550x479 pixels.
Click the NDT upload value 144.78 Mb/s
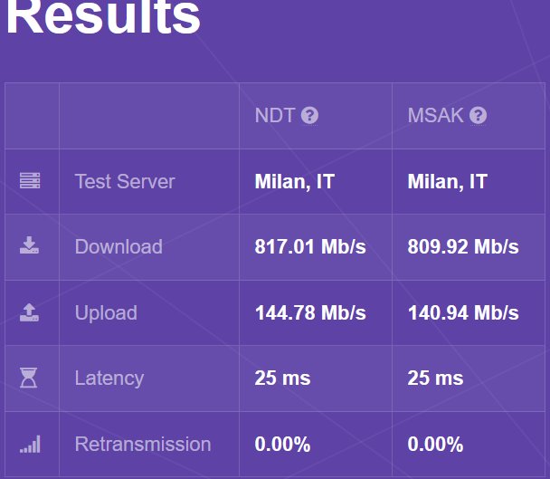pos(310,312)
